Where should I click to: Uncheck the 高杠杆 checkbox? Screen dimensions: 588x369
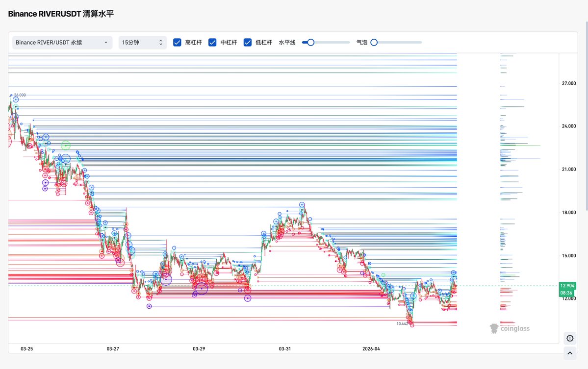click(178, 43)
